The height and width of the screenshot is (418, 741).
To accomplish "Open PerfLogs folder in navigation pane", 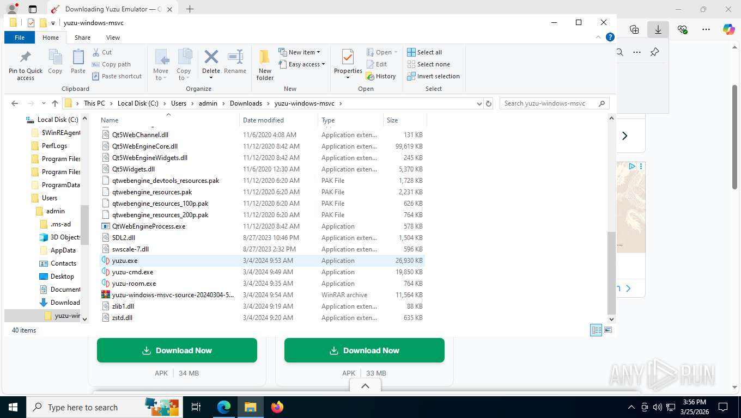I will [48, 146].
